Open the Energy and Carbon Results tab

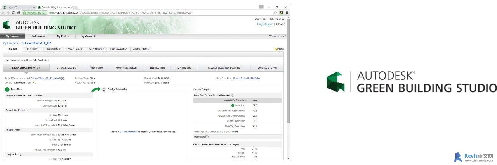26,68
